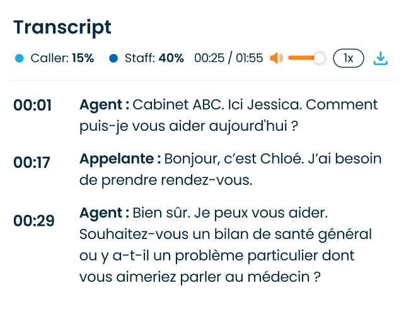
Task: Click the Transcript heading
Action: pos(62,27)
